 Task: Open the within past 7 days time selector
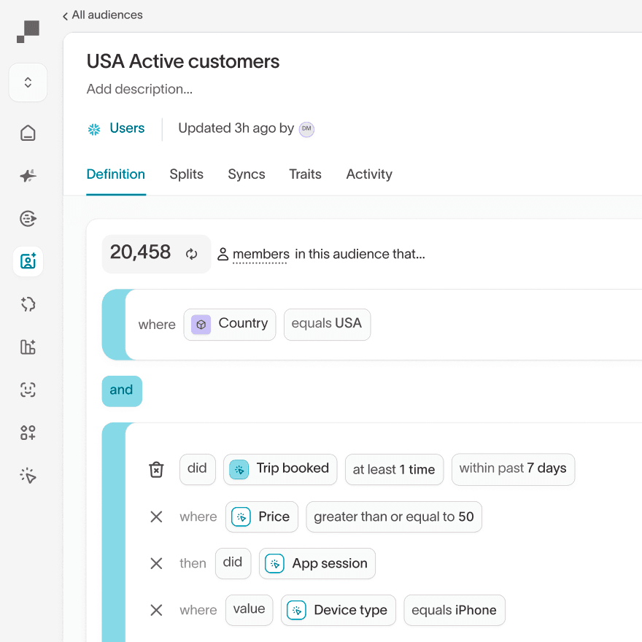point(513,469)
